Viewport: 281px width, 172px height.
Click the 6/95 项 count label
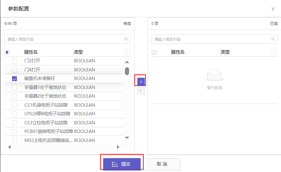point(11,24)
